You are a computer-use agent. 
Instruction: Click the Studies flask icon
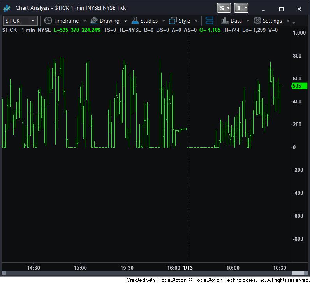coord(135,21)
